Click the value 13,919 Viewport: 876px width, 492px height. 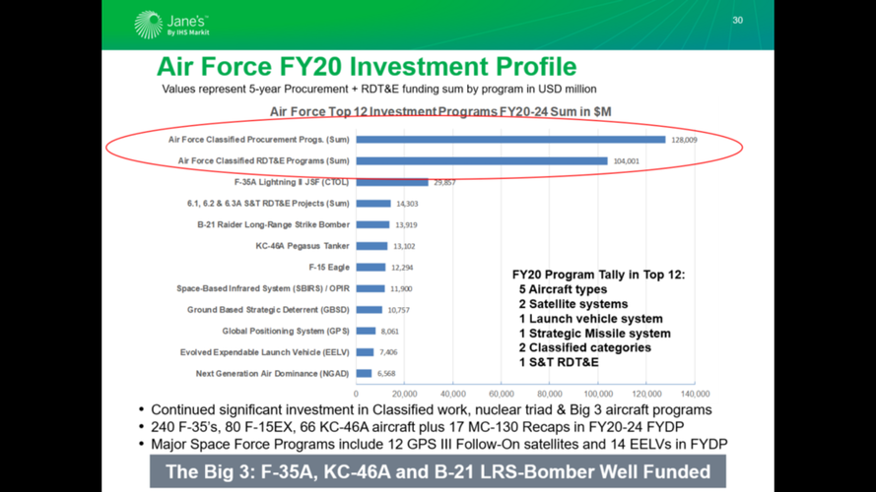coord(406,224)
